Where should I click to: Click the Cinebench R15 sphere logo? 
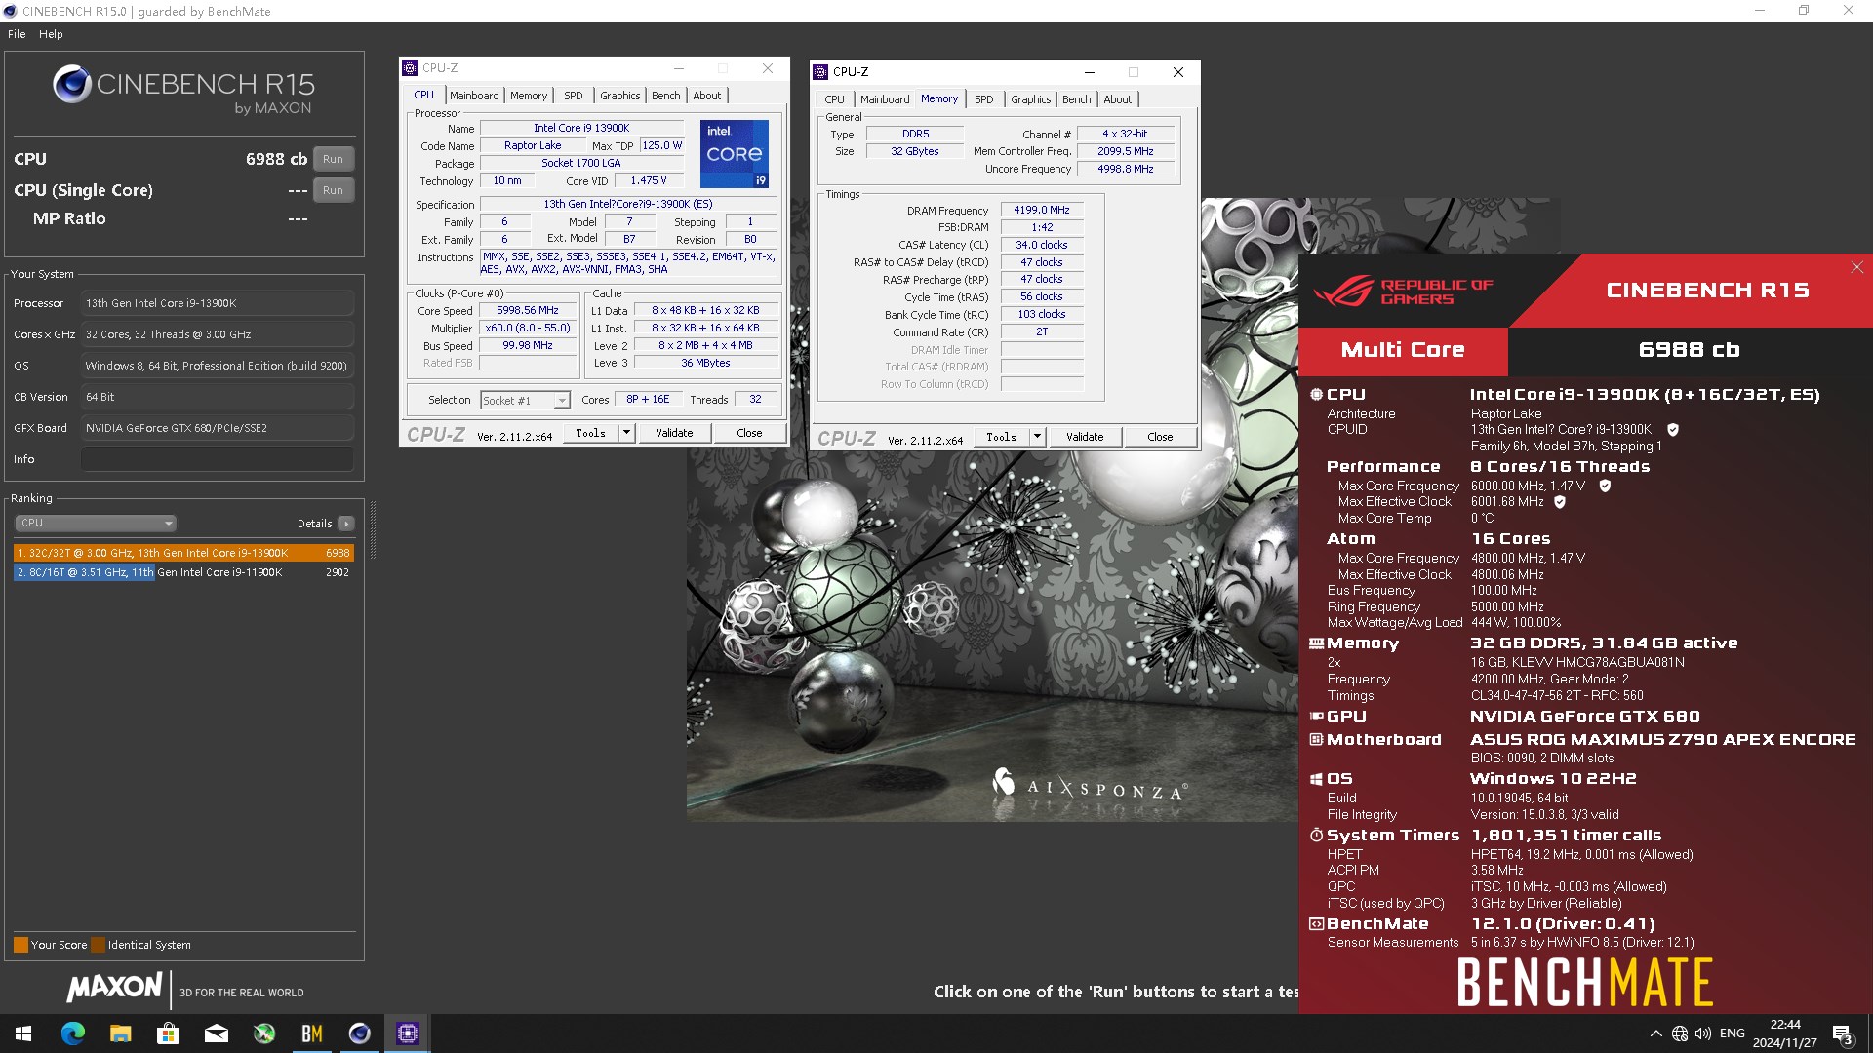coord(72,85)
